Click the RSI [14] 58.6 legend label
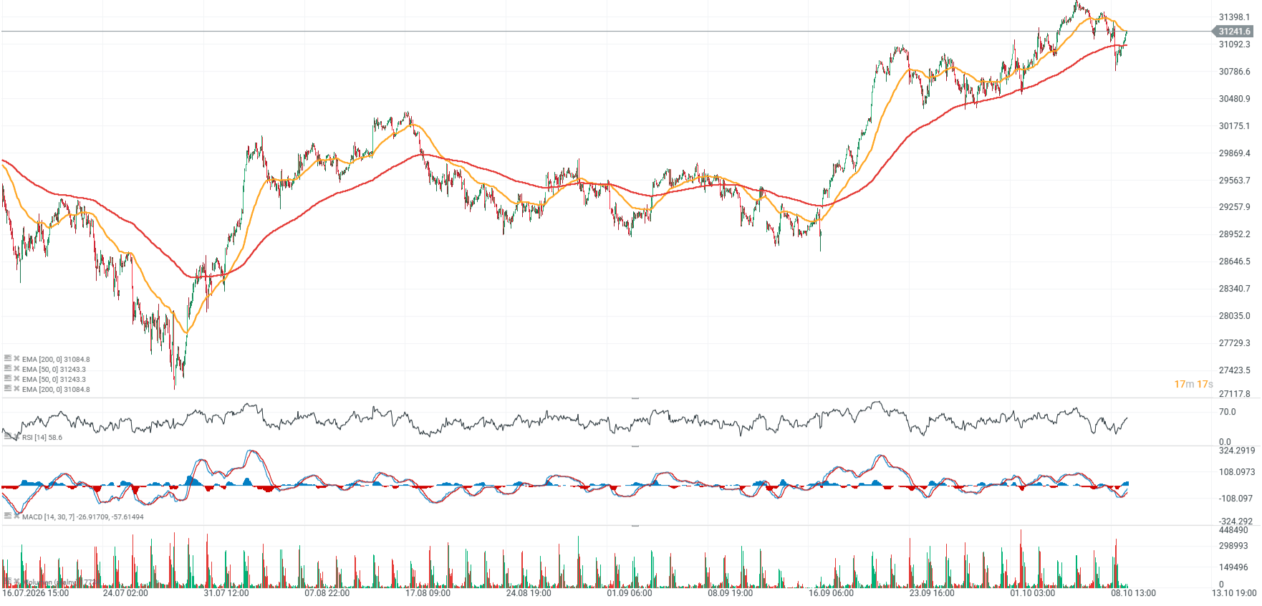This screenshot has width=1262, height=606. (42, 438)
